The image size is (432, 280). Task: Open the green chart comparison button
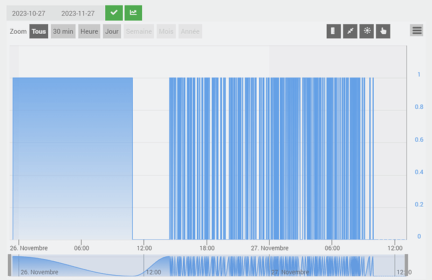click(133, 12)
